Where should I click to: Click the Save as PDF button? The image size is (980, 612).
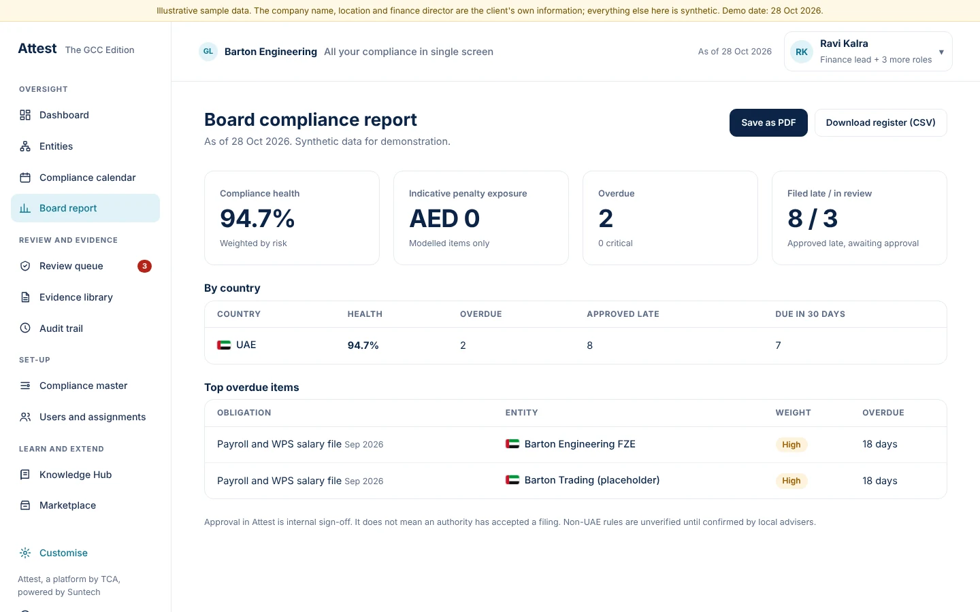coord(768,122)
